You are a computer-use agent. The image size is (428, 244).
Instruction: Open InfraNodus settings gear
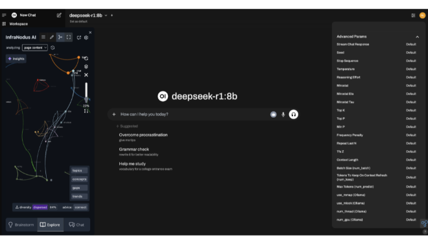(86, 38)
